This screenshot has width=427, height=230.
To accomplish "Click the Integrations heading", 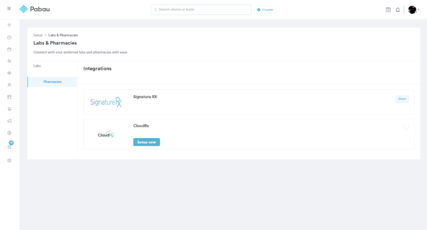I will point(98,69).
